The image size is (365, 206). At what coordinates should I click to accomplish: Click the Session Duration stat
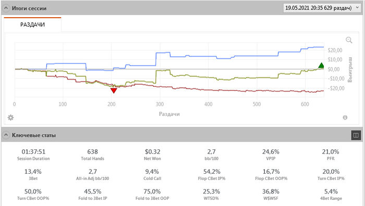(33, 154)
